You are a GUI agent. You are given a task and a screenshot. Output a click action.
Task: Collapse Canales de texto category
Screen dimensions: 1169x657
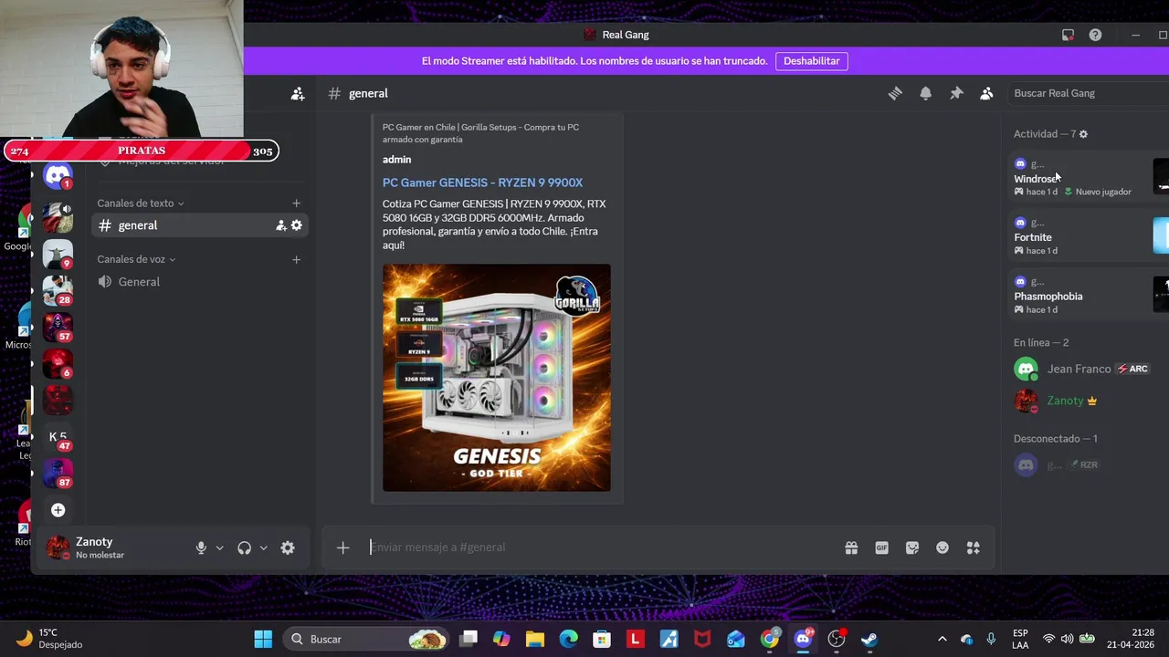[141, 203]
